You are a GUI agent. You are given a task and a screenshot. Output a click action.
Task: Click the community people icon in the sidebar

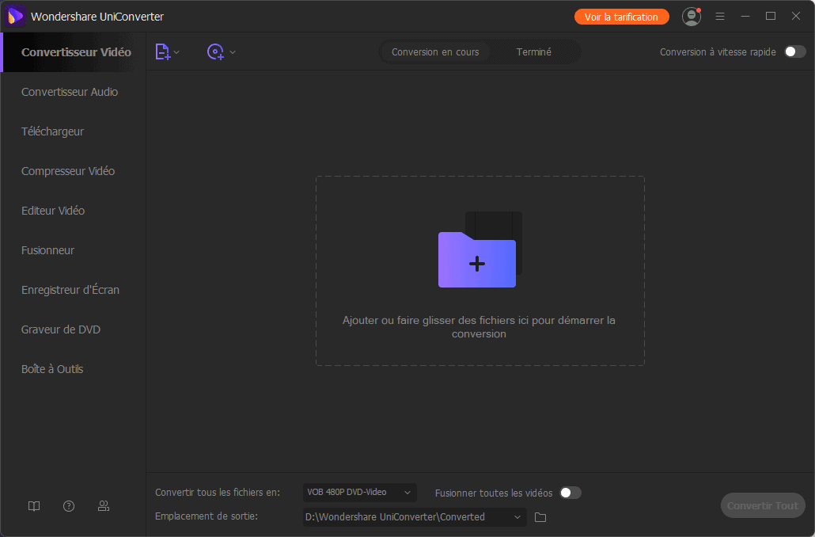[104, 506]
